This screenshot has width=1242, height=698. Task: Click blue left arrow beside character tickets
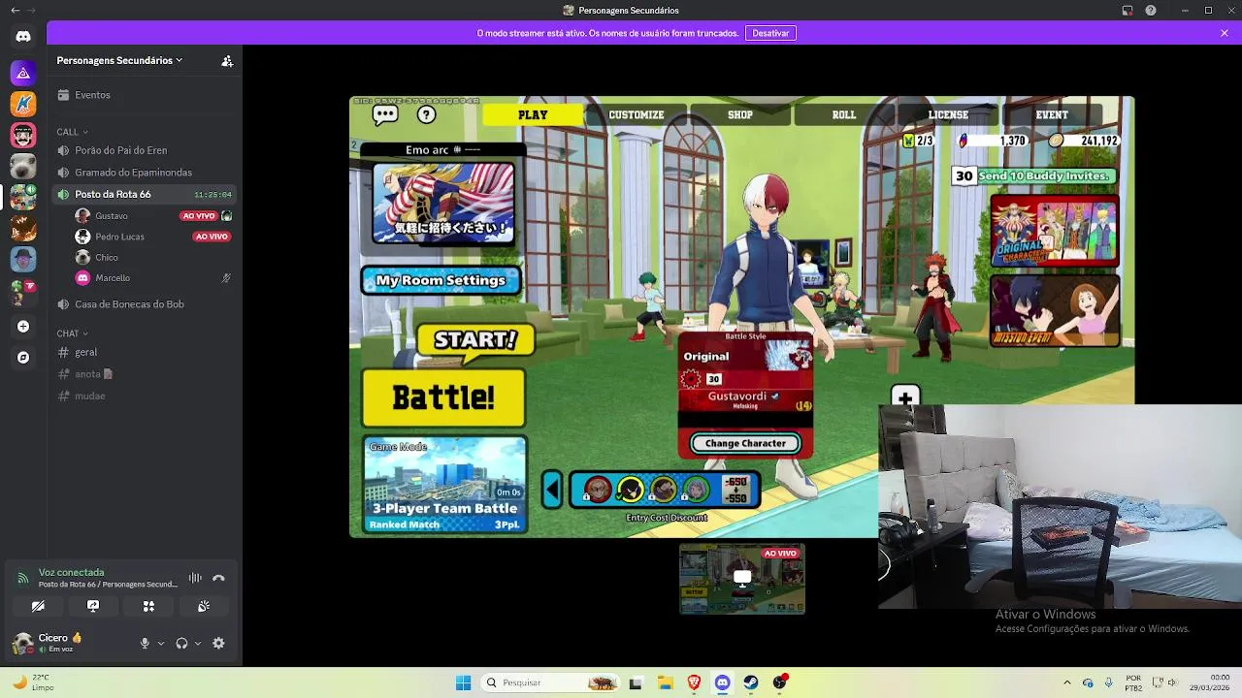click(x=552, y=490)
